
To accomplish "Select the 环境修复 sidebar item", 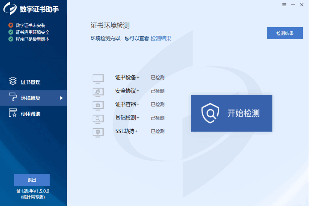I will [33, 98].
